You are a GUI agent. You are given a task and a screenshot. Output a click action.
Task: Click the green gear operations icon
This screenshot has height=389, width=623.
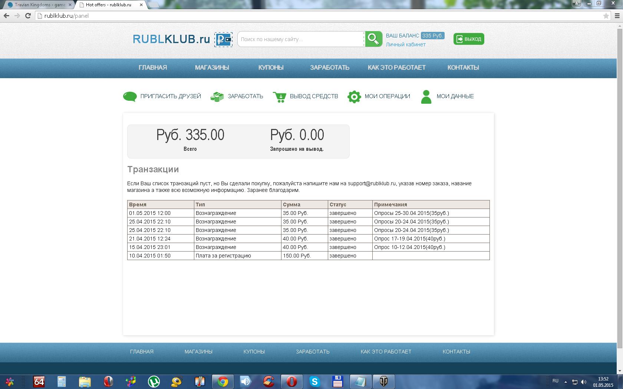tap(354, 97)
